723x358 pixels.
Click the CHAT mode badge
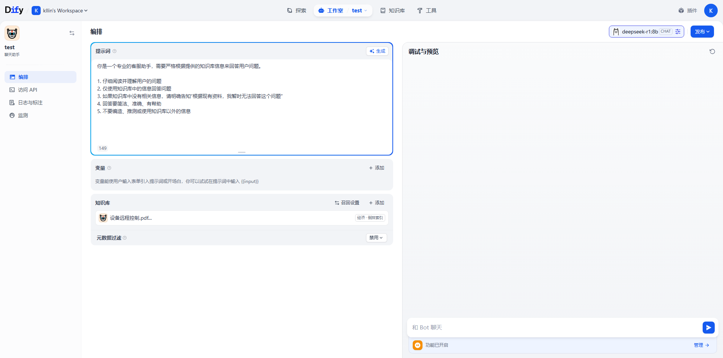point(666,32)
